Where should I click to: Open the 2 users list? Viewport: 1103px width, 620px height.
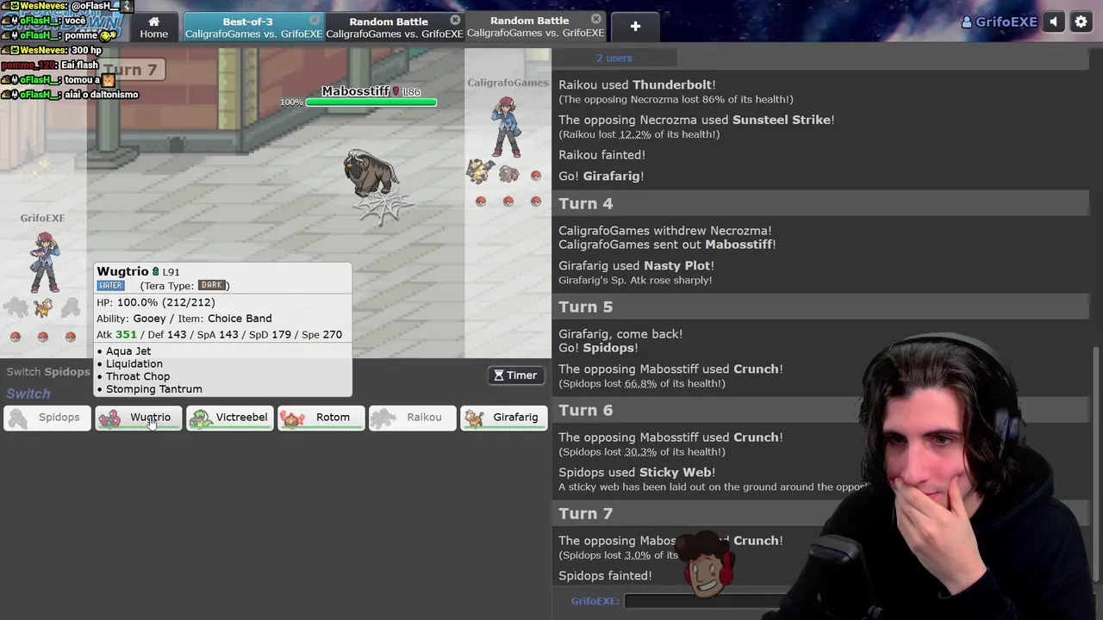pos(614,58)
